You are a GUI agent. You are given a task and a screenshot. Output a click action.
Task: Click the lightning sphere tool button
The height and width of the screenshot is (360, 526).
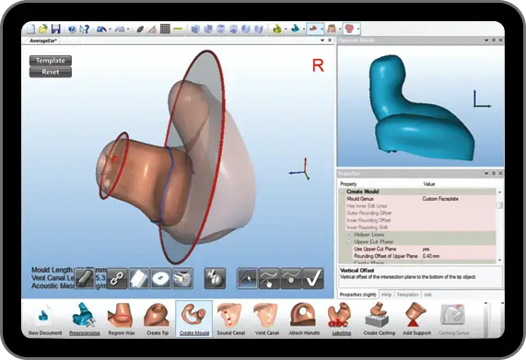click(x=215, y=278)
